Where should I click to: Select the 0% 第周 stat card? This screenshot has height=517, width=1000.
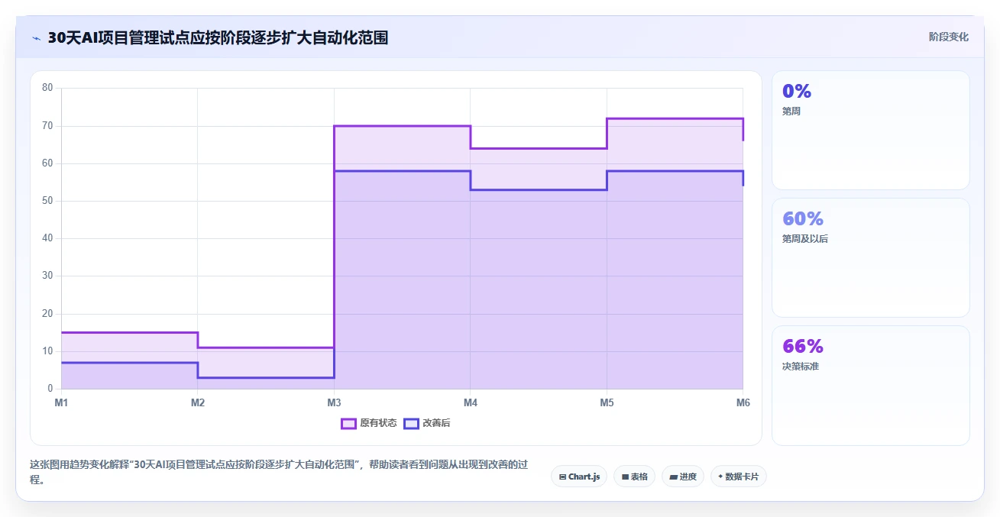(871, 130)
